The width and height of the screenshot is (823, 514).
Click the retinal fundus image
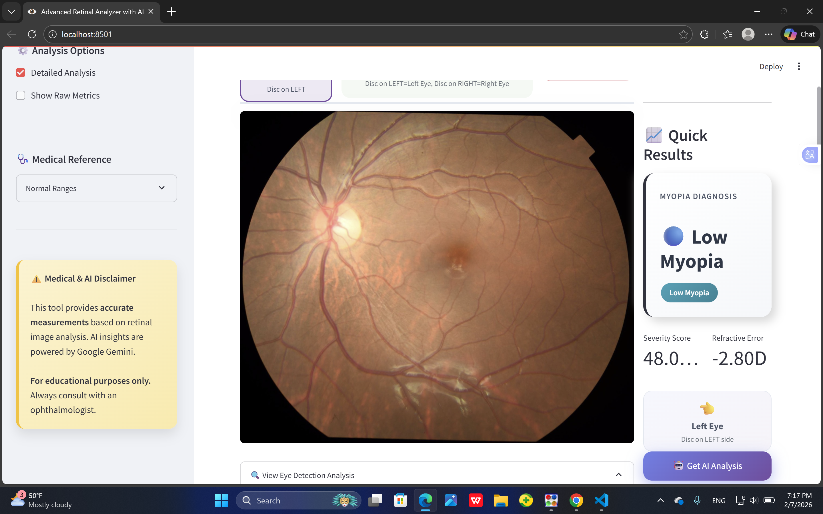tap(437, 277)
